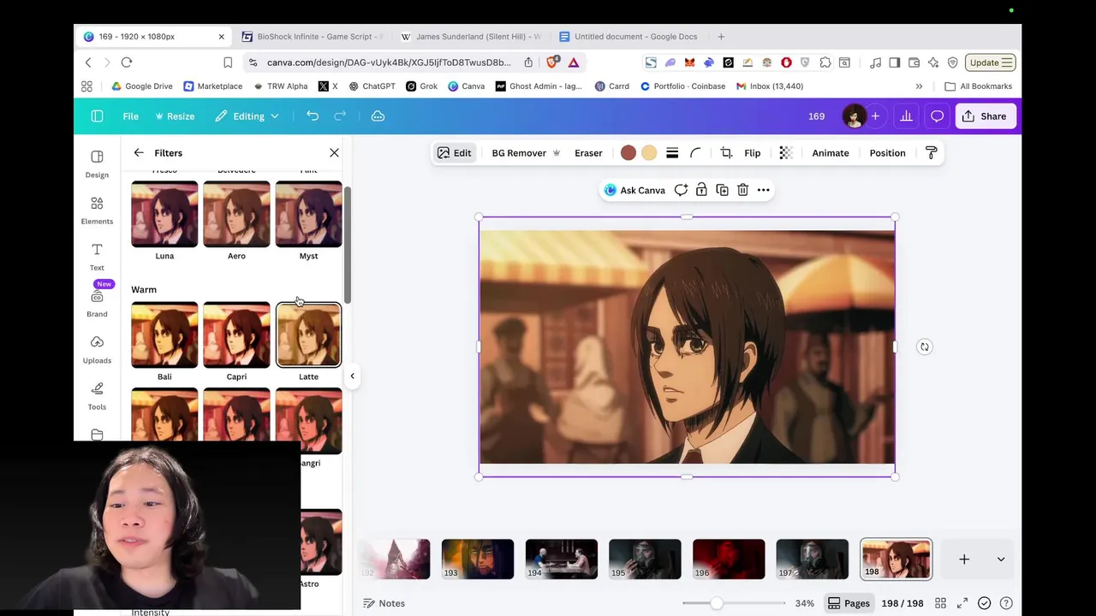Apply the Luna filter
This screenshot has height=616, width=1096.
click(164, 214)
